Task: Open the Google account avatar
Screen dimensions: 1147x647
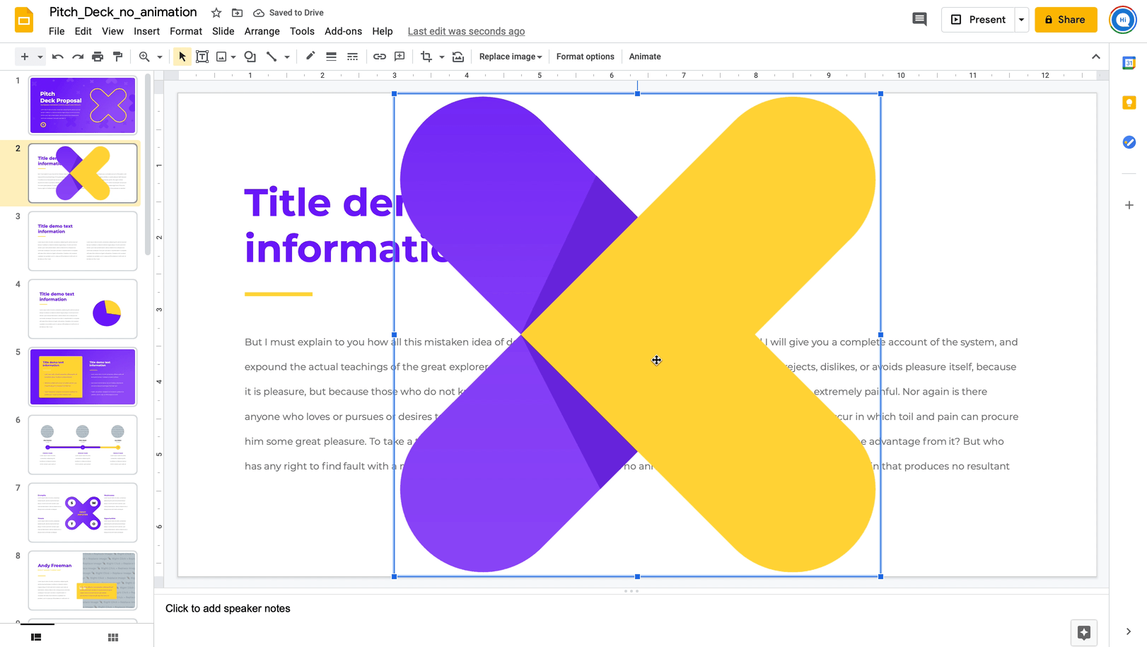Action: [x=1123, y=20]
